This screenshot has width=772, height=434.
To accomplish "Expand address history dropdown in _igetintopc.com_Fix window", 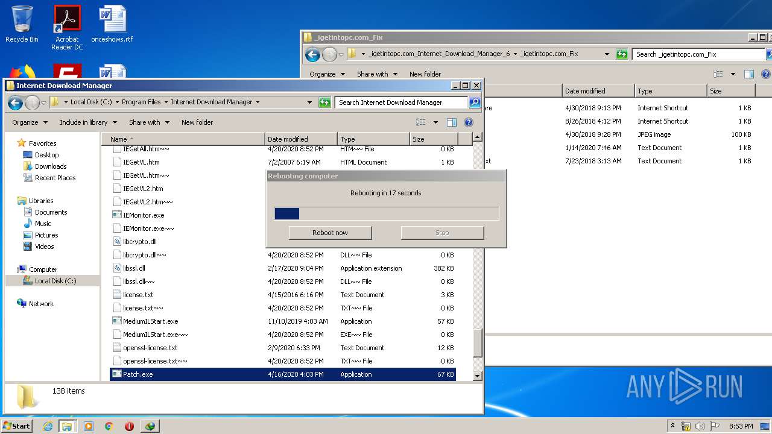I will tap(607, 54).
